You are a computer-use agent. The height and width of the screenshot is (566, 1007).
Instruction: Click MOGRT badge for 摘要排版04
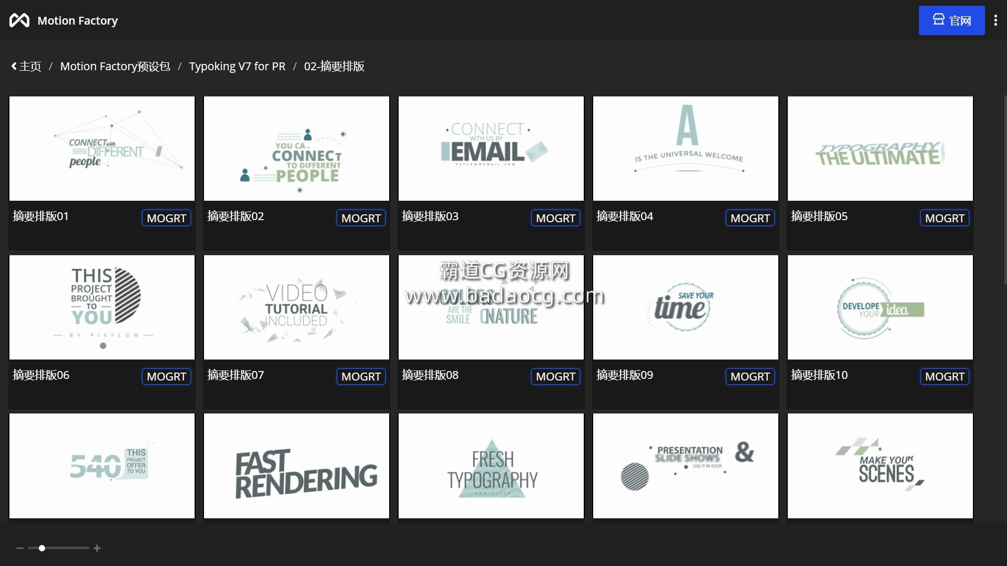click(750, 218)
